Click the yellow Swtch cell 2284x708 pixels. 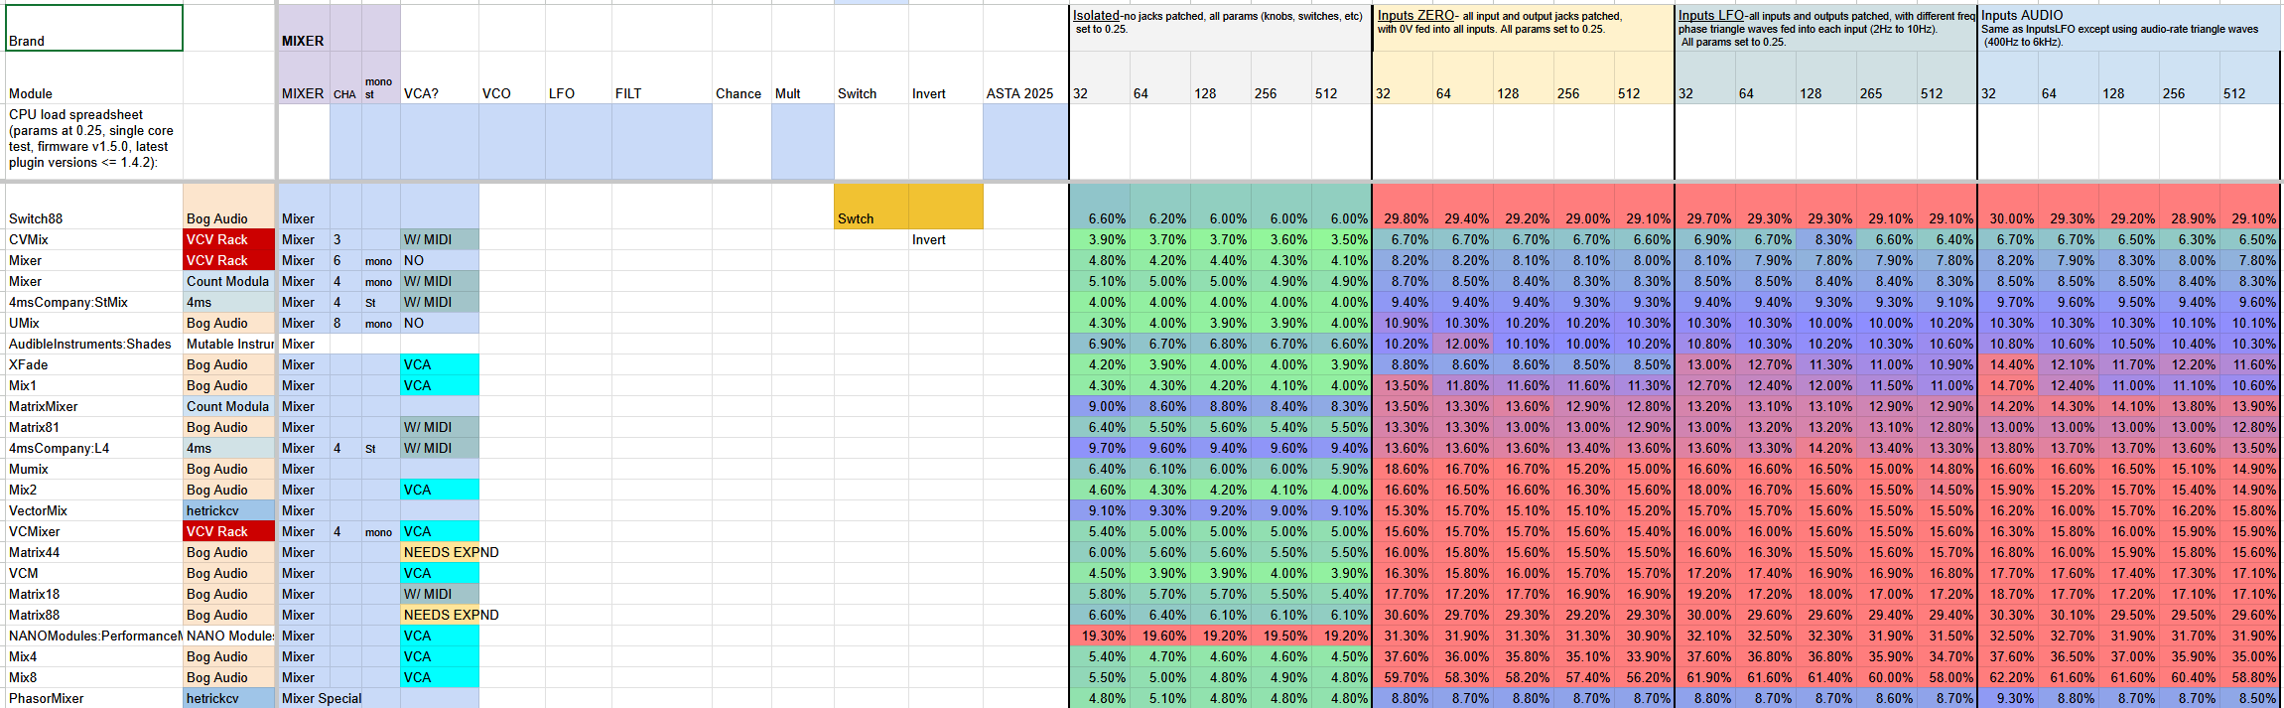pos(871,207)
